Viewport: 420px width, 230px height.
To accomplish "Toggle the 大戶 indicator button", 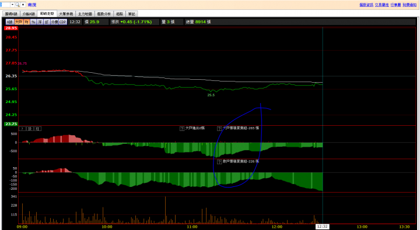I will tap(18, 22).
